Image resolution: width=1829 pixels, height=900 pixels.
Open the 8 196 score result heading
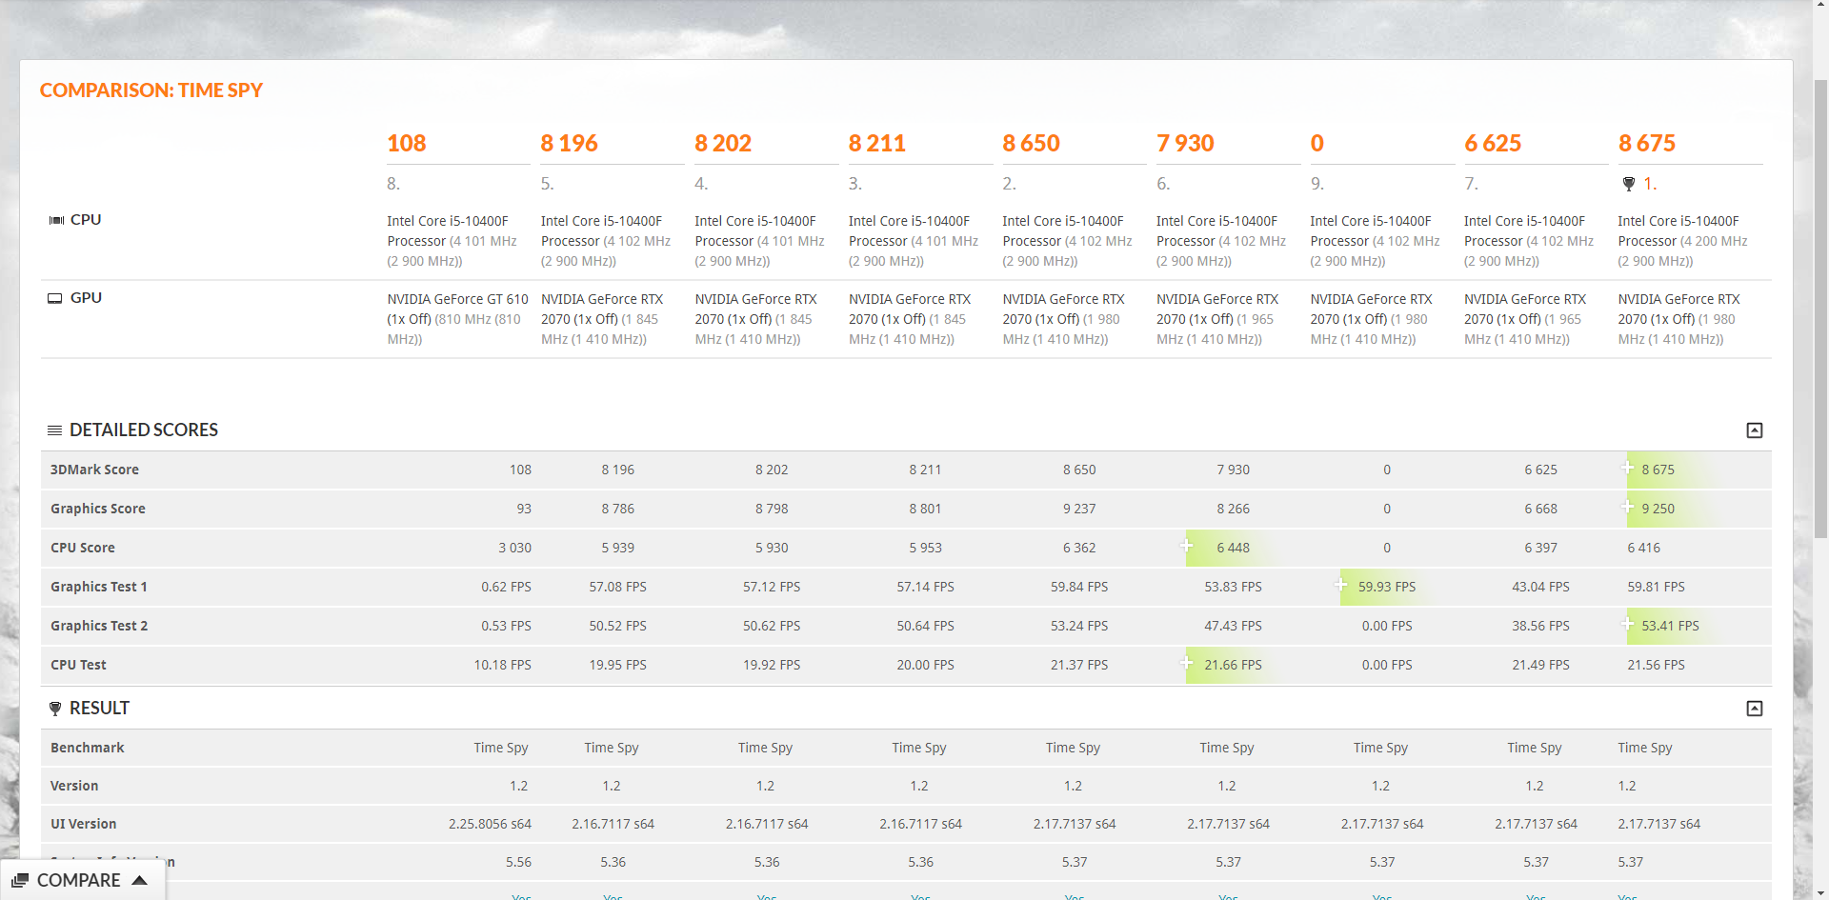[570, 144]
